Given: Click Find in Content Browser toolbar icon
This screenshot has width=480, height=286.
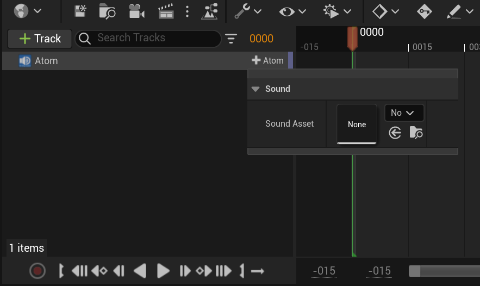Looking at the screenshot, I should pyautogui.click(x=107, y=11).
